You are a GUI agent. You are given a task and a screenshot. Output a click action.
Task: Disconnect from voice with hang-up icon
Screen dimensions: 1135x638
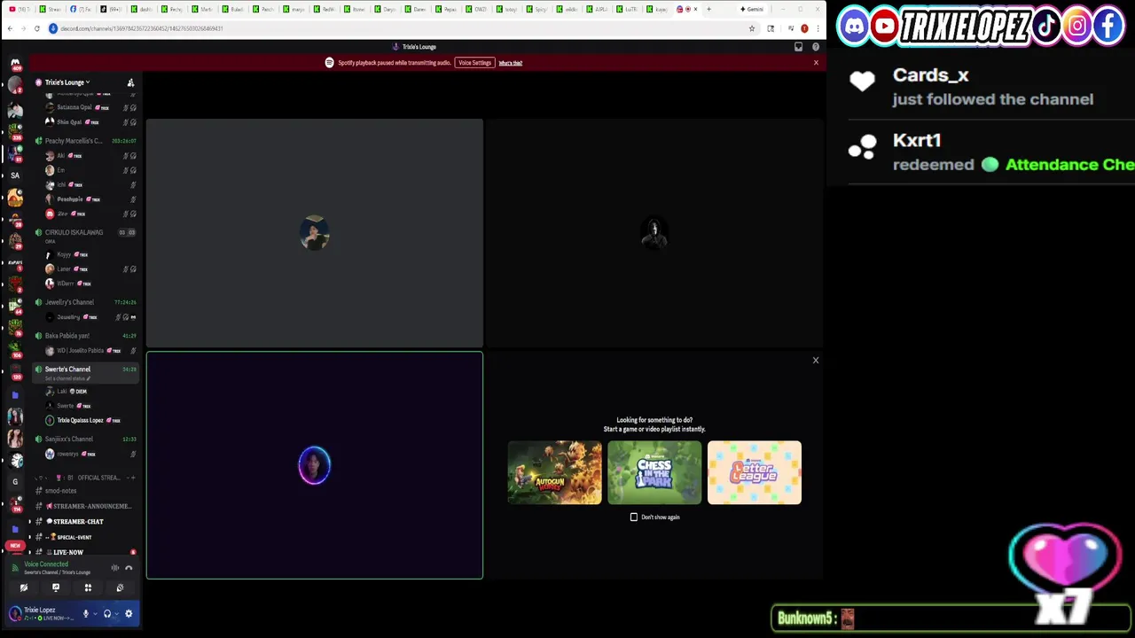tap(129, 568)
